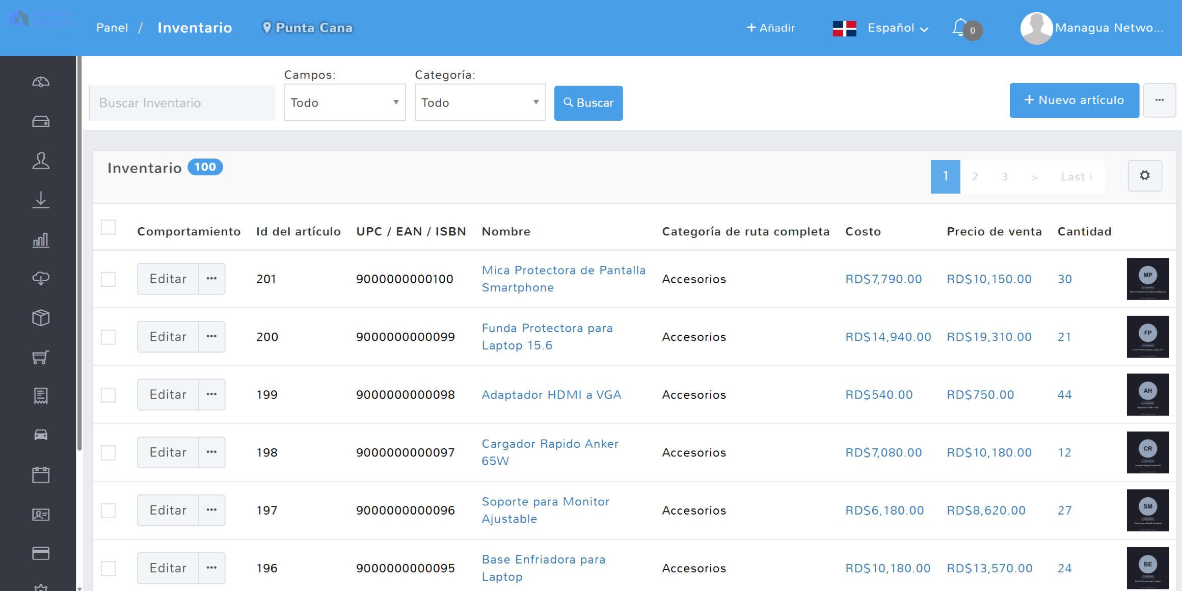
Task: Open the credit card icon in sidebar
Action: [x=41, y=553]
